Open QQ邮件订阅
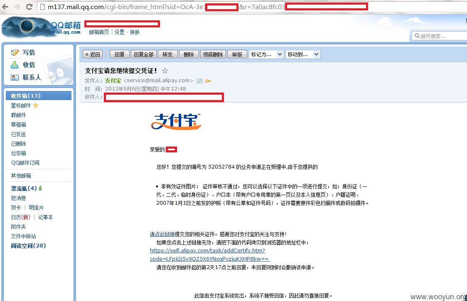Image resolution: width=467 pixels, height=301 pixels. pyautogui.click(x=25, y=163)
